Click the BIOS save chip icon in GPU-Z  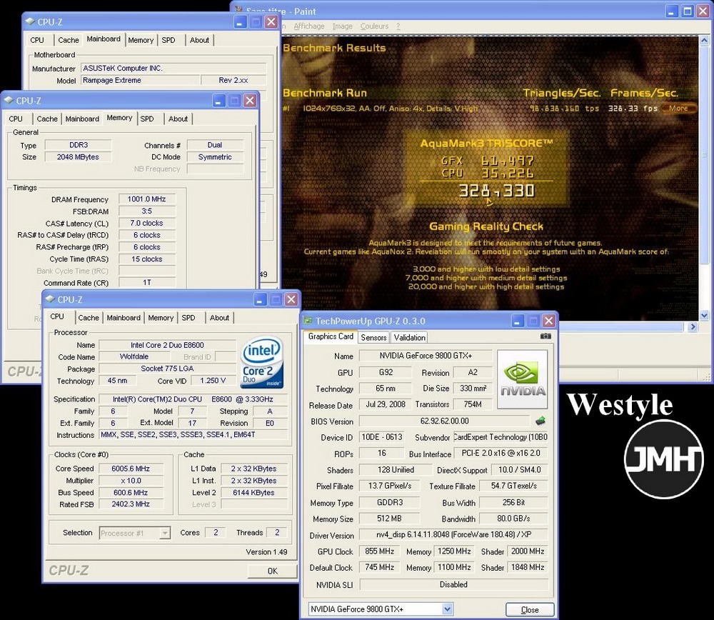(x=540, y=421)
